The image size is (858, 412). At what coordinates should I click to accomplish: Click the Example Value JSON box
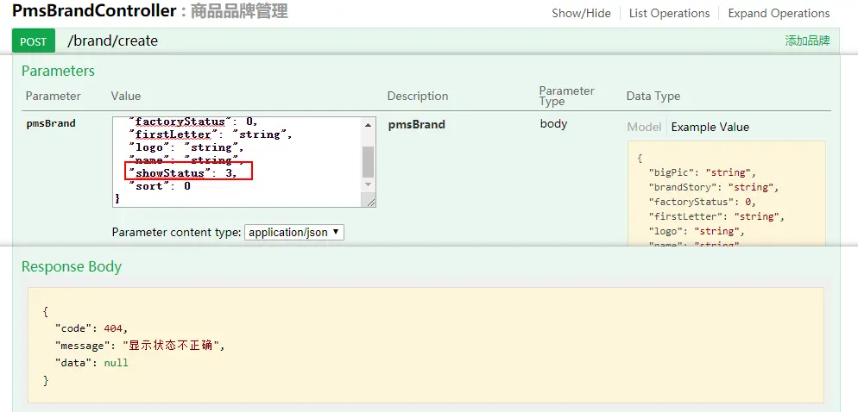point(726,193)
